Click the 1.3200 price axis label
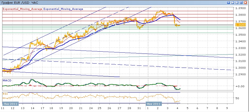The width and height of the screenshot is (249, 112). pyautogui.click(x=240, y=55)
